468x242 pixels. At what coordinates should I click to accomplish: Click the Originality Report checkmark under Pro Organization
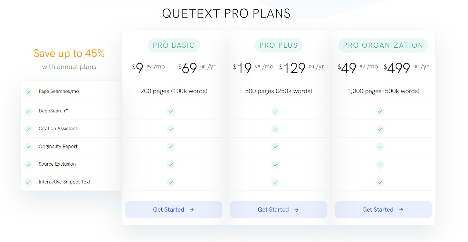(x=380, y=147)
